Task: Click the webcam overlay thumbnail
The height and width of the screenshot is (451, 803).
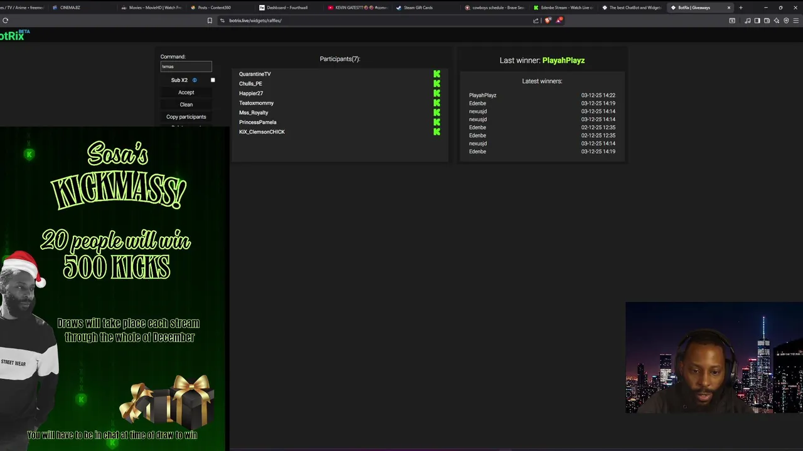Action: pos(714,358)
